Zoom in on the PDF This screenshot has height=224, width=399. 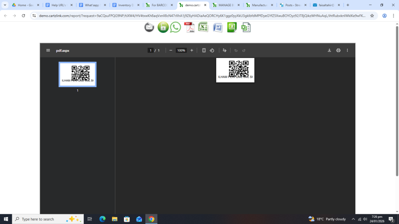pyautogui.click(x=192, y=51)
